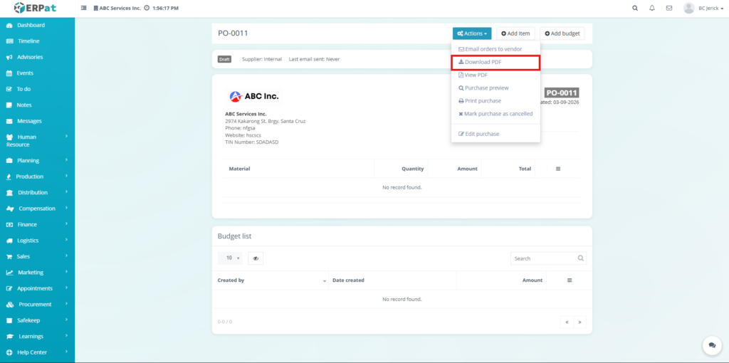The width and height of the screenshot is (729, 363).
Task: Focus the budget list Search field
Action: click(x=544, y=258)
